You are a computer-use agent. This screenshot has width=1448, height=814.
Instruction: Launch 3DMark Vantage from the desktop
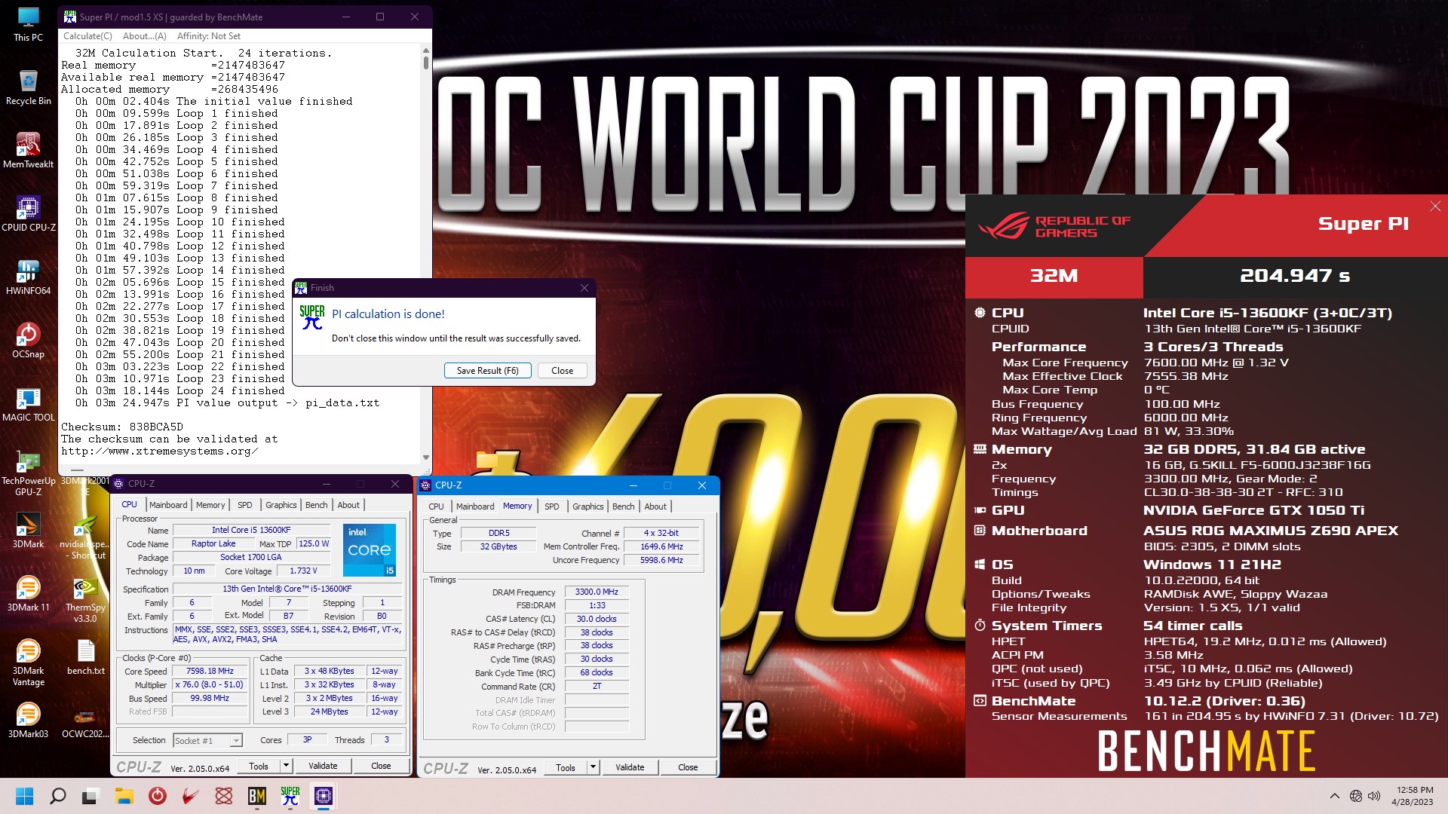[28, 663]
